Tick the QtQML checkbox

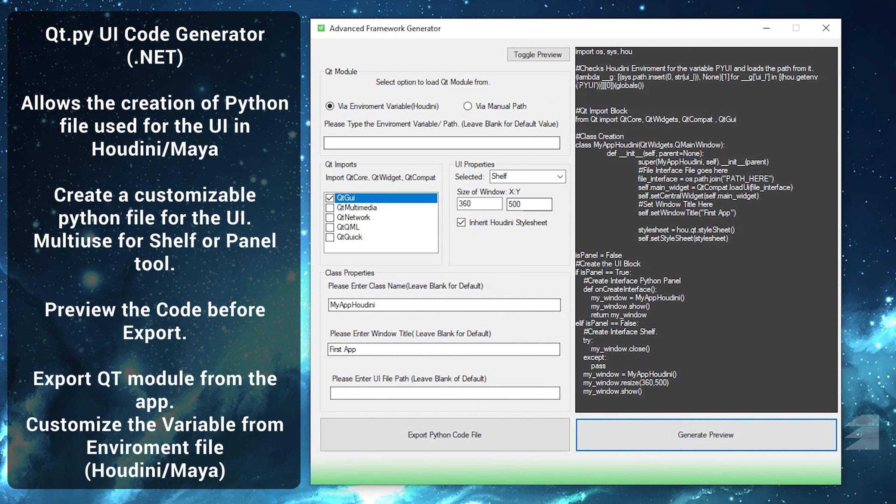pyautogui.click(x=330, y=227)
